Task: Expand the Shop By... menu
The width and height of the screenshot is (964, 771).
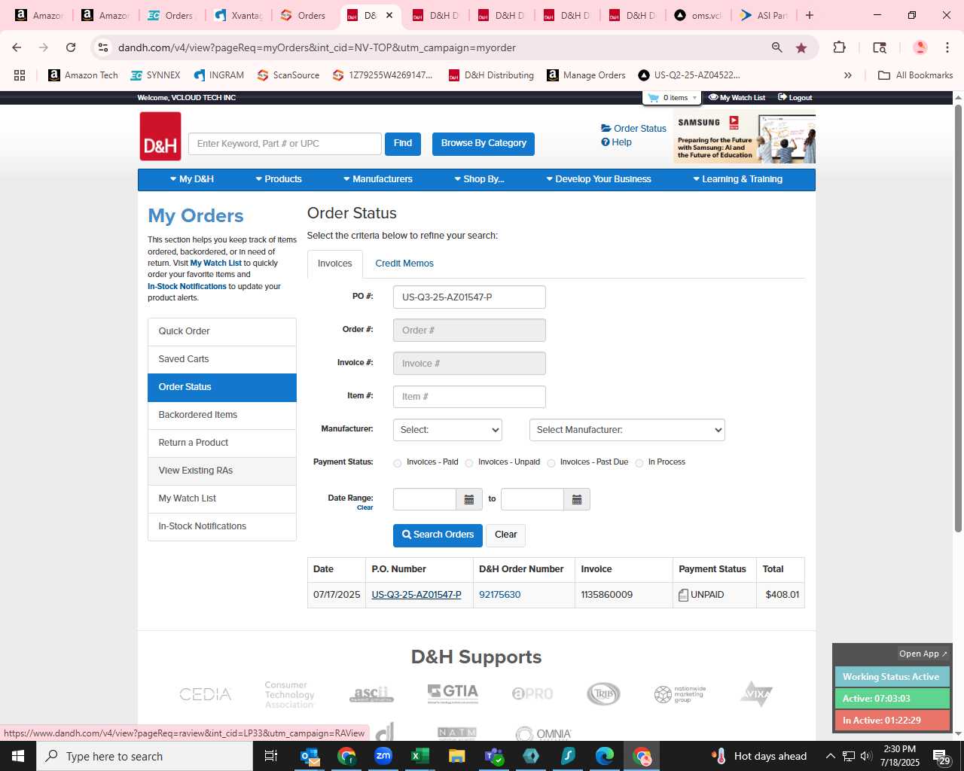Action: point(479,179)
